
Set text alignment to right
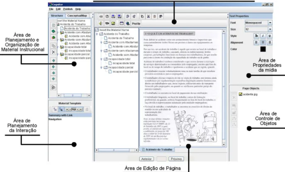coord(270,43)
